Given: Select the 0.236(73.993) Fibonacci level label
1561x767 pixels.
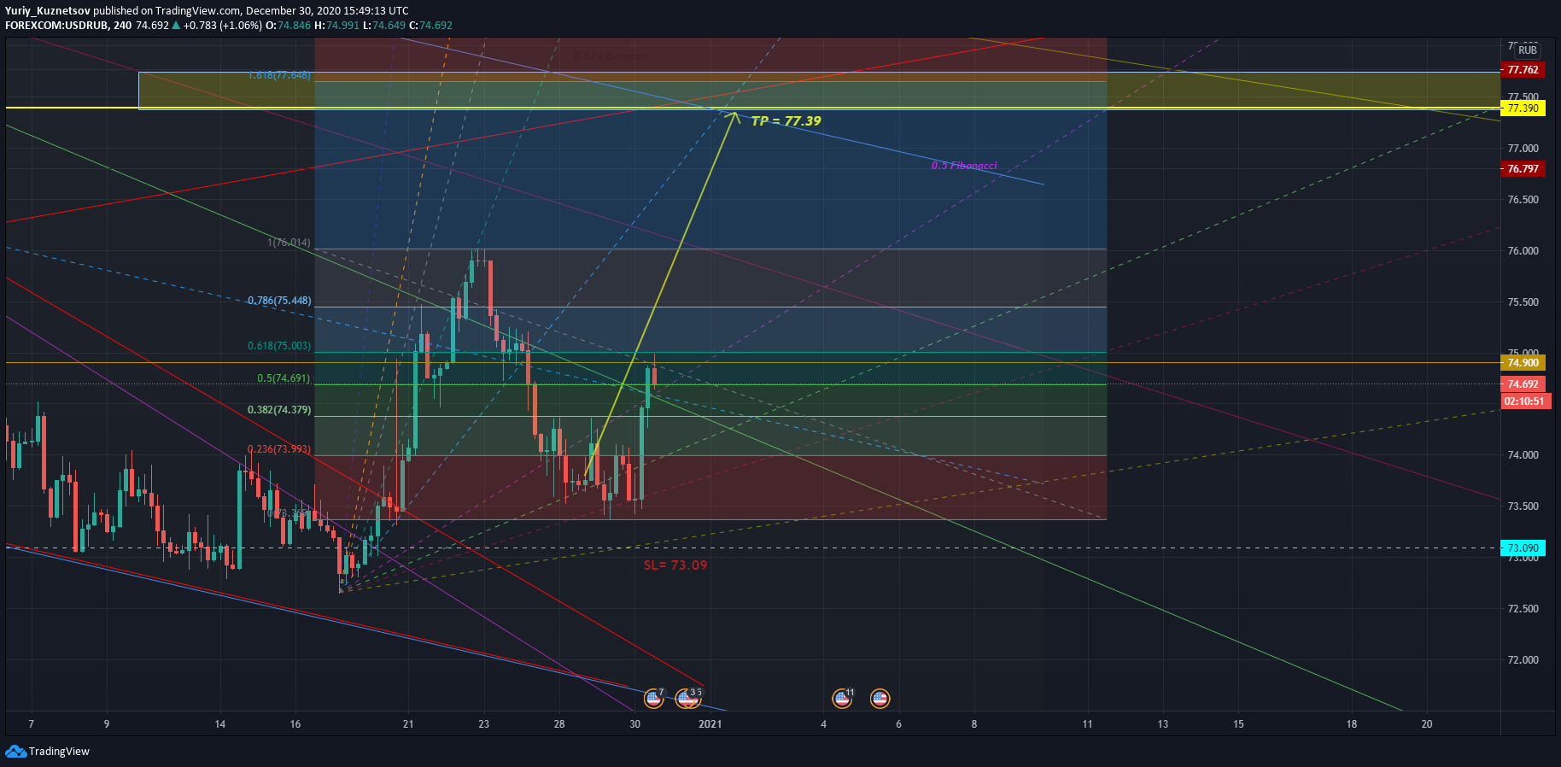Looking at the screenshot, I should pyautogui.click(x=279, y=449).
